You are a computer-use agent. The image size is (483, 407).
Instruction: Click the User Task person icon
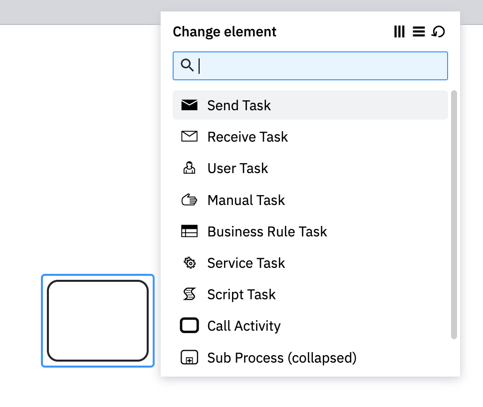click(189, 168)
